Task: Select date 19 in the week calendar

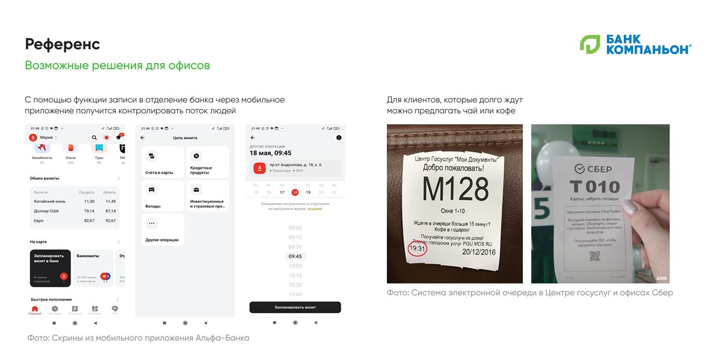Action: [308, 192]
